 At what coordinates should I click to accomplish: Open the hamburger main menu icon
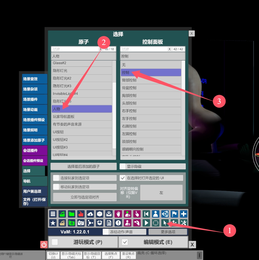point(53,214)
